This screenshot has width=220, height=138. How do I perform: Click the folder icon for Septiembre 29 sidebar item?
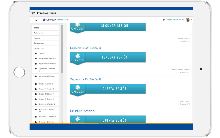36,76
